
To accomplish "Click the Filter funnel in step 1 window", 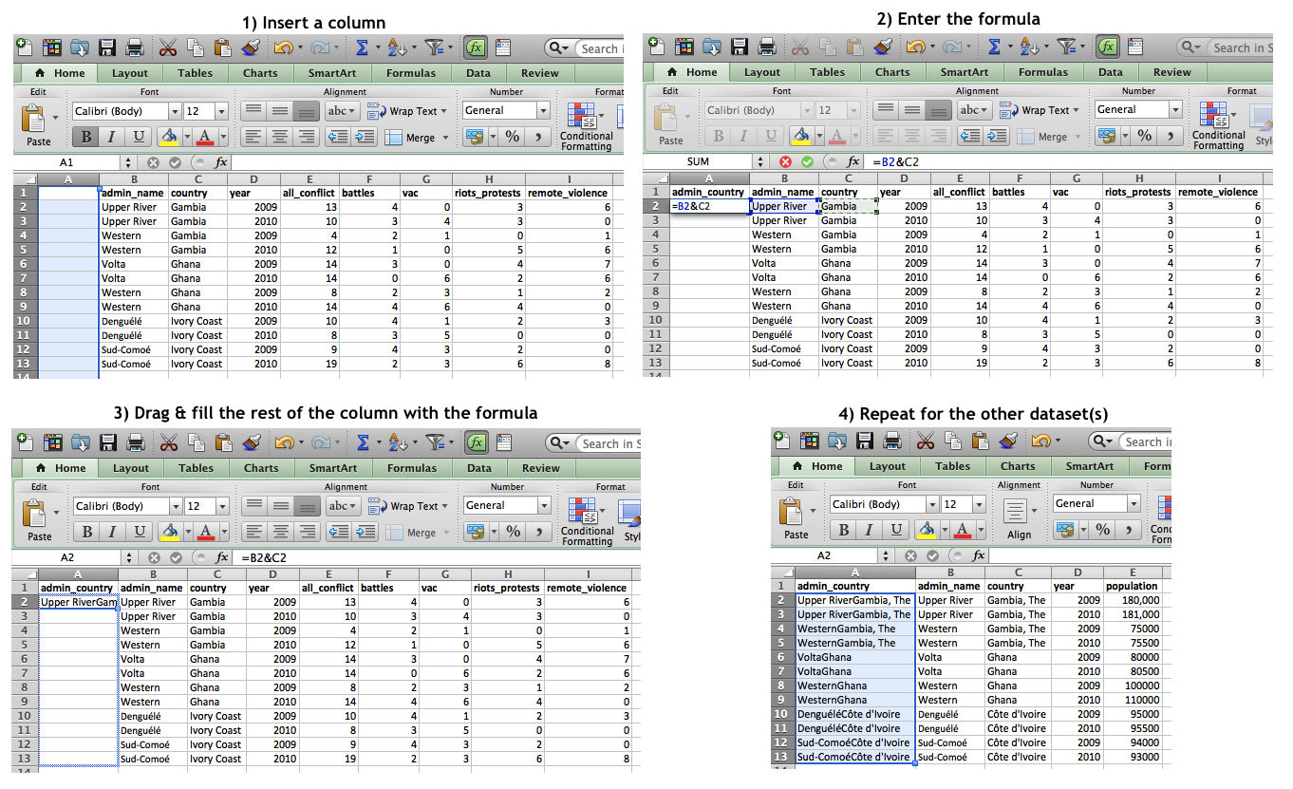I will 434,47.
